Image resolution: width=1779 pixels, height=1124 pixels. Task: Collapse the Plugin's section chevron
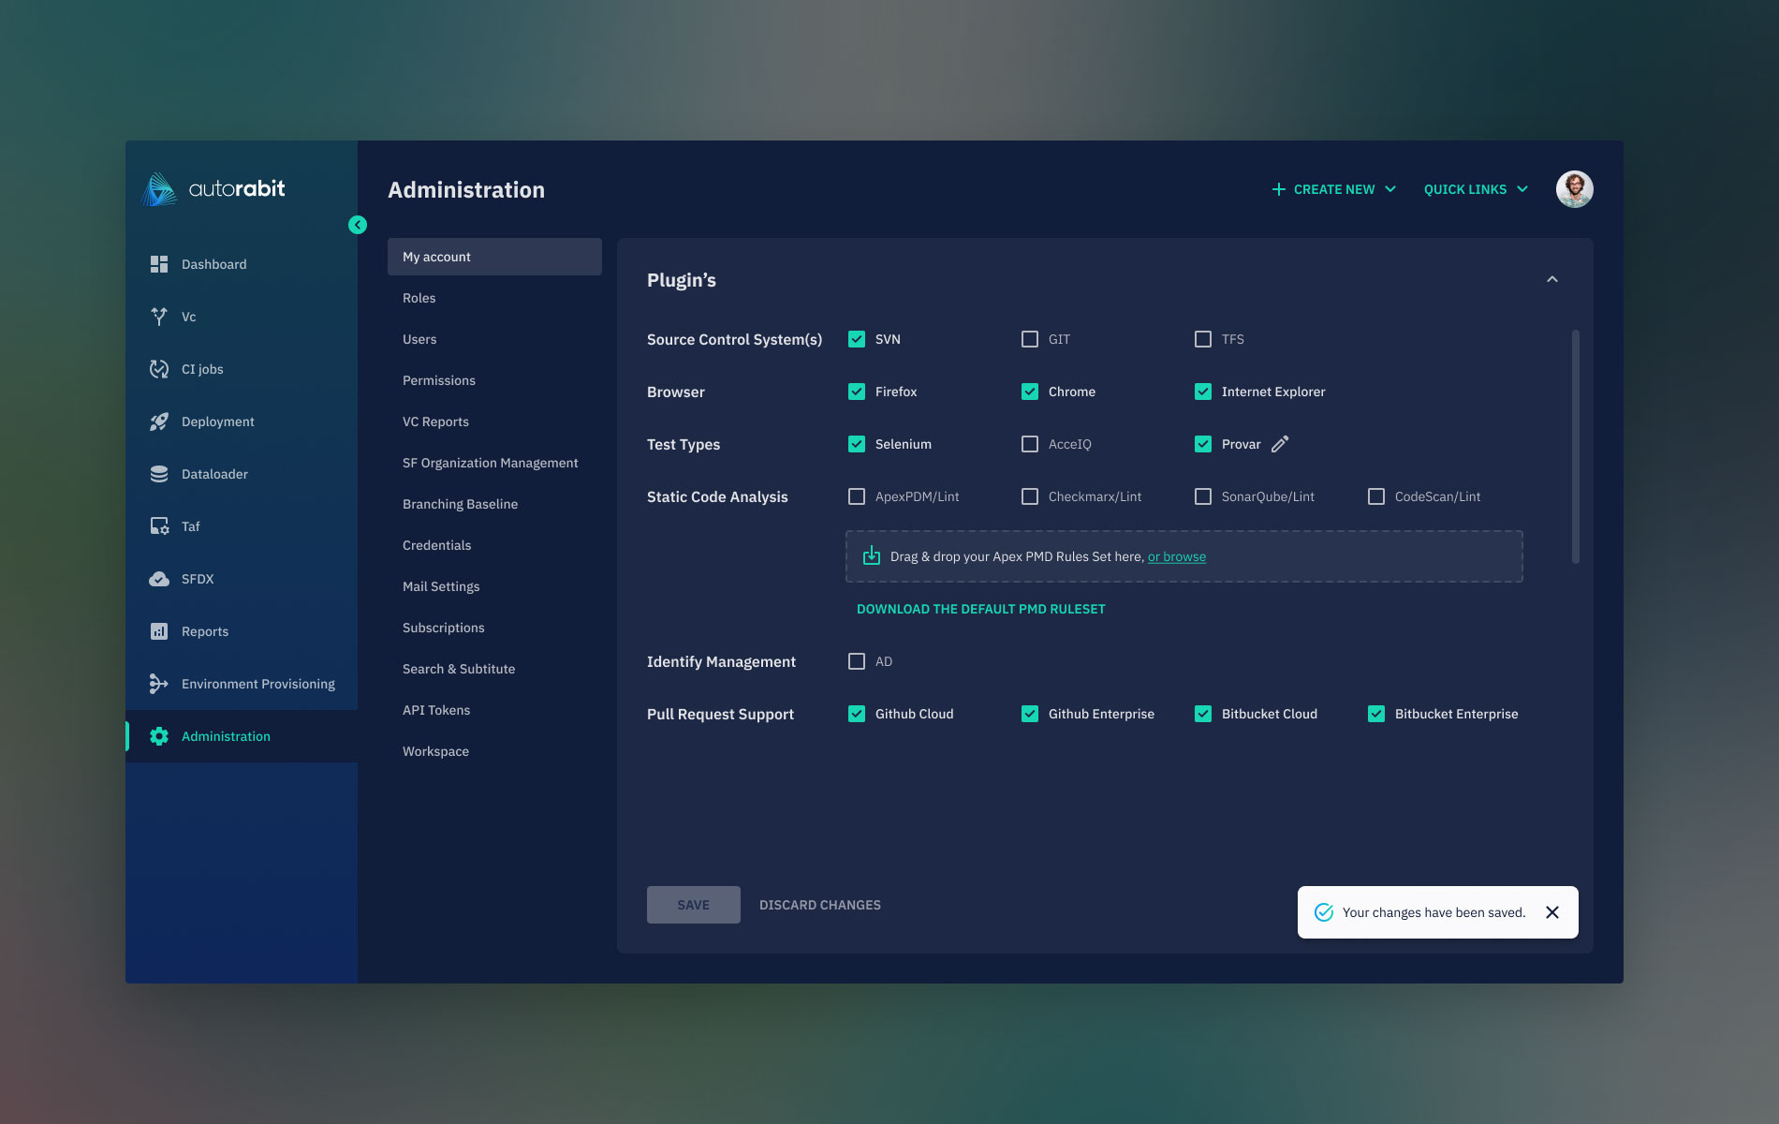[x=1552, y=279]
